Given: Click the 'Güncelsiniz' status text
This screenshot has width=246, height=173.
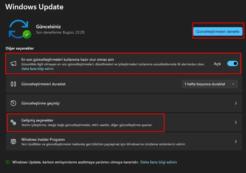Looking at the screenshot, I should [x=48, y=27].
